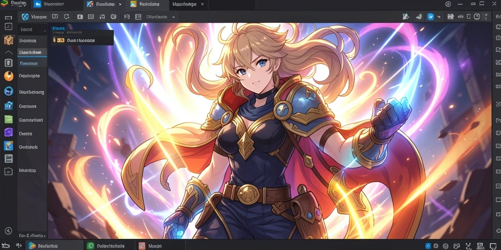Select the blue-underlined entry in the left panel

32,52
